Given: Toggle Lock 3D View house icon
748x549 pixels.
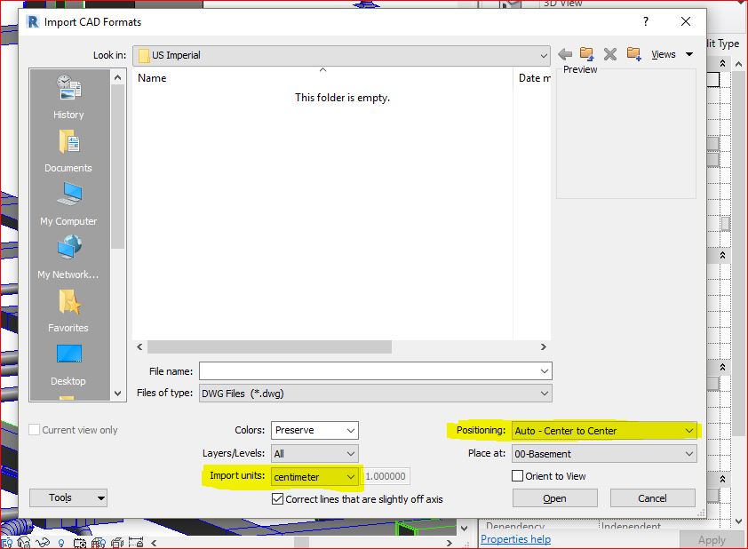Looking at the screenshot, I should point(24,542).
